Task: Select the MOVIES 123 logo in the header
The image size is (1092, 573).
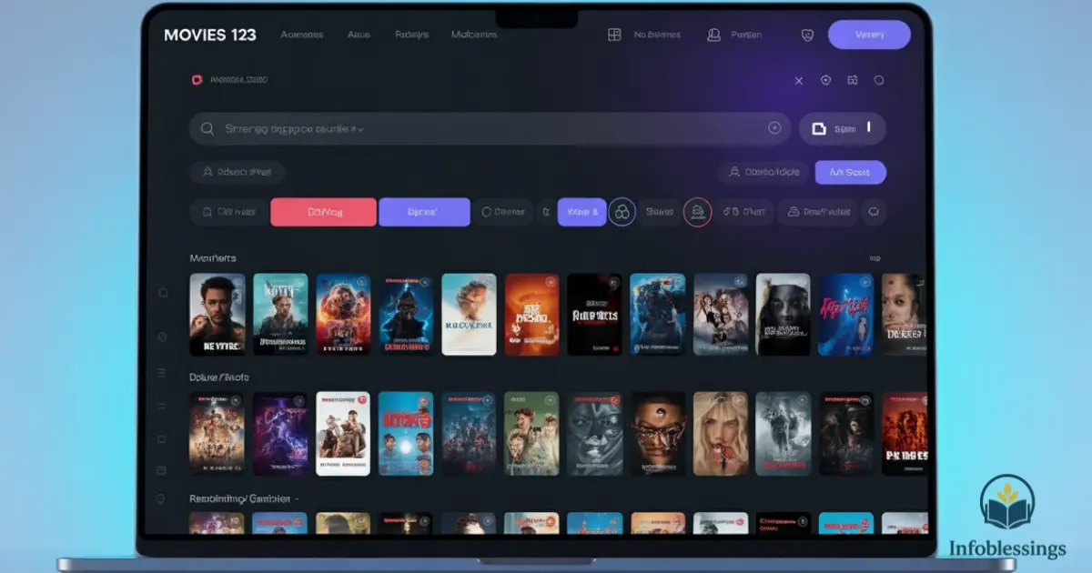Action: tap(210, 35)
